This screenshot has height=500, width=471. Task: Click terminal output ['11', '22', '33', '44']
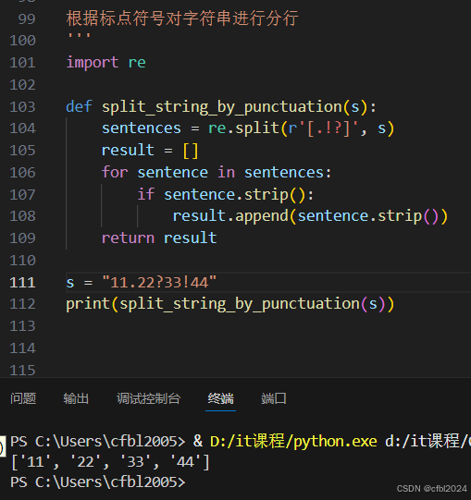[x=110, y=462]
